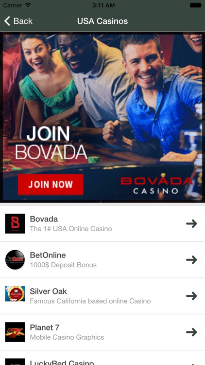The width and height of the screenshot is (205, 365).
Task: Choose Silver Oak from the list
Action: click(102, 296)
